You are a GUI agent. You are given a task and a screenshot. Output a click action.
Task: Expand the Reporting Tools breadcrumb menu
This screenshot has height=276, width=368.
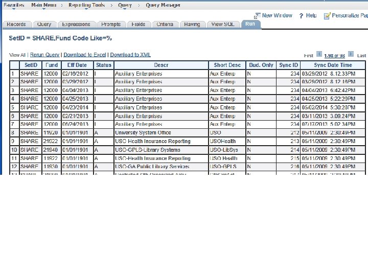[86, 5]
